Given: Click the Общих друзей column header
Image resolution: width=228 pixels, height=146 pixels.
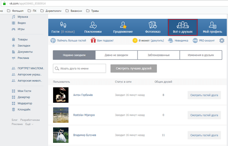Looking at the screenshot, I should pyautogui.click(x=163, y=82).
